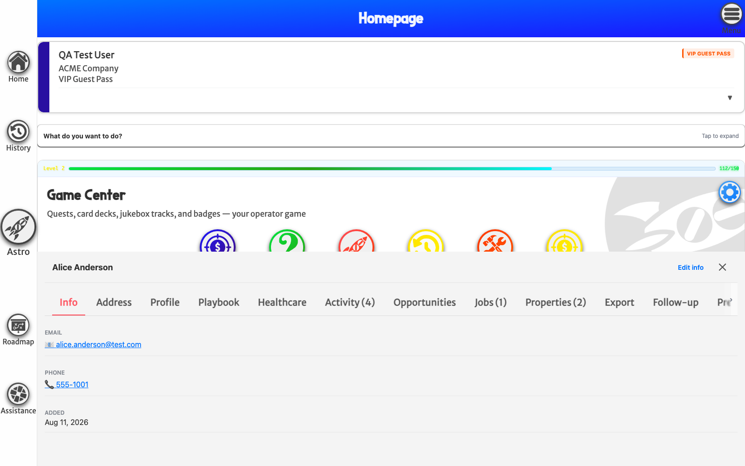Click the Game Center heading

[x=86, y=195]
